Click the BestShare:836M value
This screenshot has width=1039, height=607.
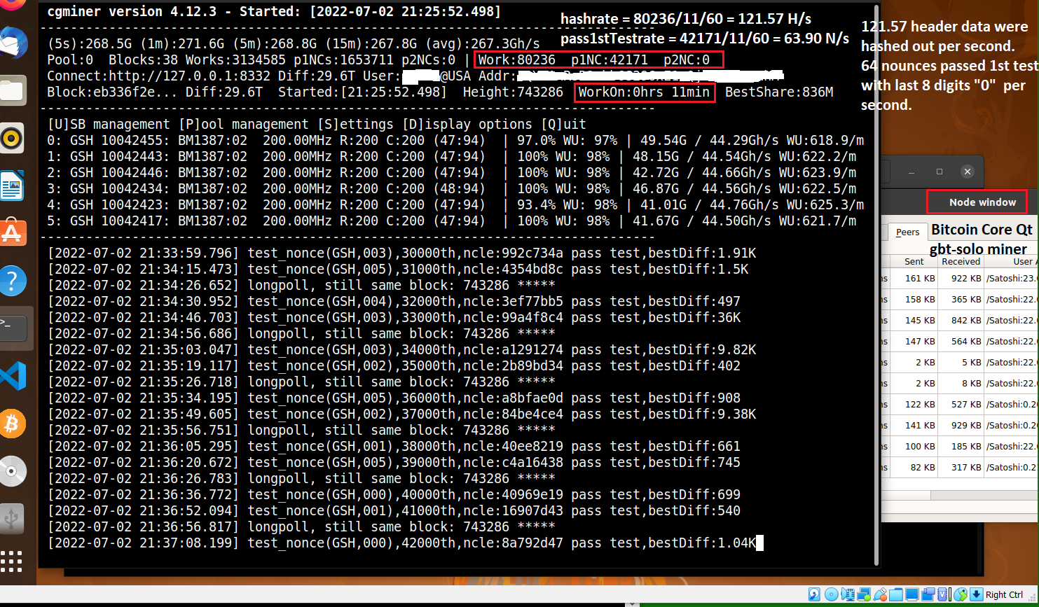tap(779, 92)
